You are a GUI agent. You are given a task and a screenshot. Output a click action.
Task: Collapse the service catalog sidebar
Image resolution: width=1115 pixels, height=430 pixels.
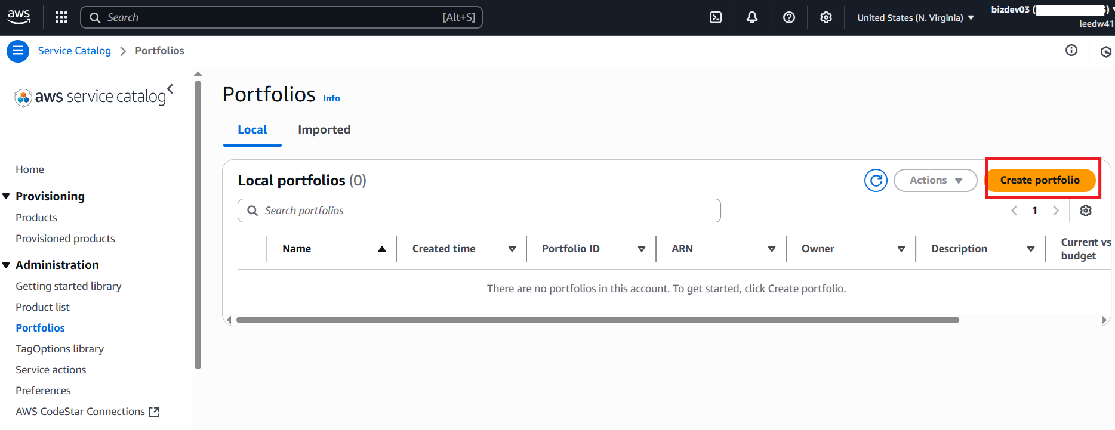[x=171, y=89]
